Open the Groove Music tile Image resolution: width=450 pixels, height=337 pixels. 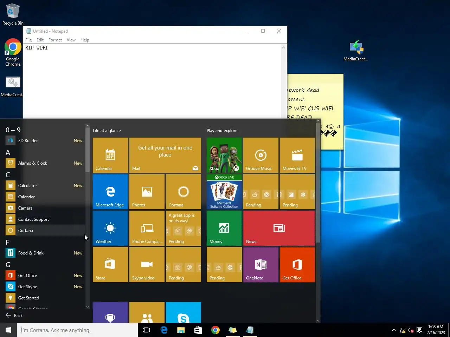click(x=261, y=155)
